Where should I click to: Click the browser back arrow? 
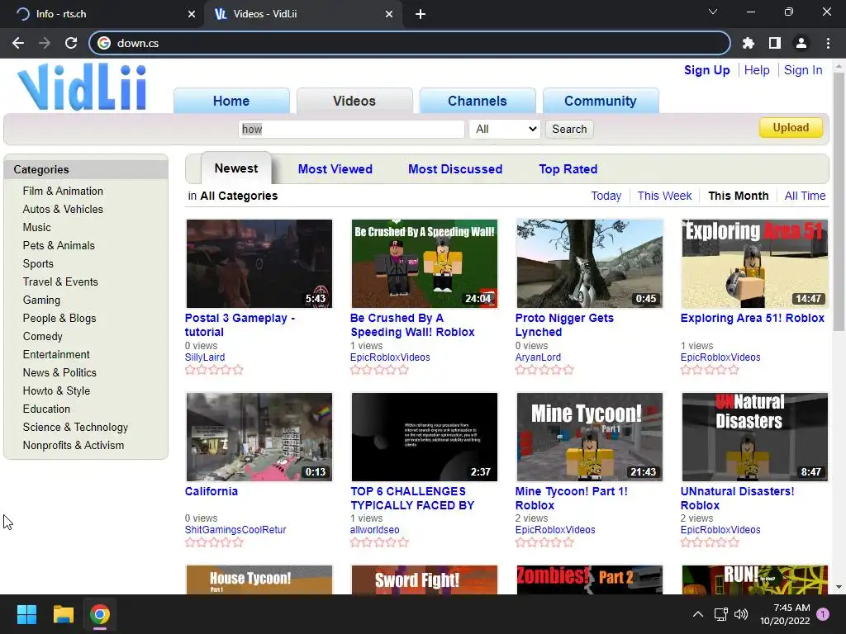tap(18, 43)
